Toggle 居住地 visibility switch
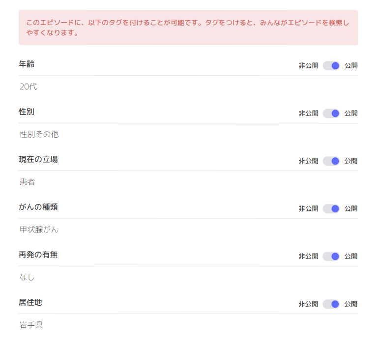Viewport: 376px width, 345px height. [x=331, y=304]
